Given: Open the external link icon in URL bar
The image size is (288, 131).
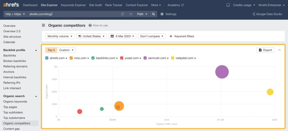Looking at the screenshot, I should 123,14.
